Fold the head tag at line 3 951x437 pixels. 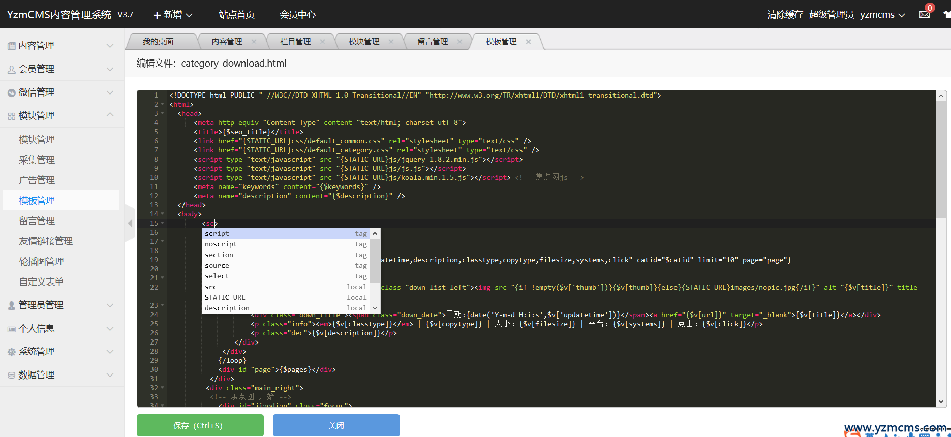tap(163, 113)
